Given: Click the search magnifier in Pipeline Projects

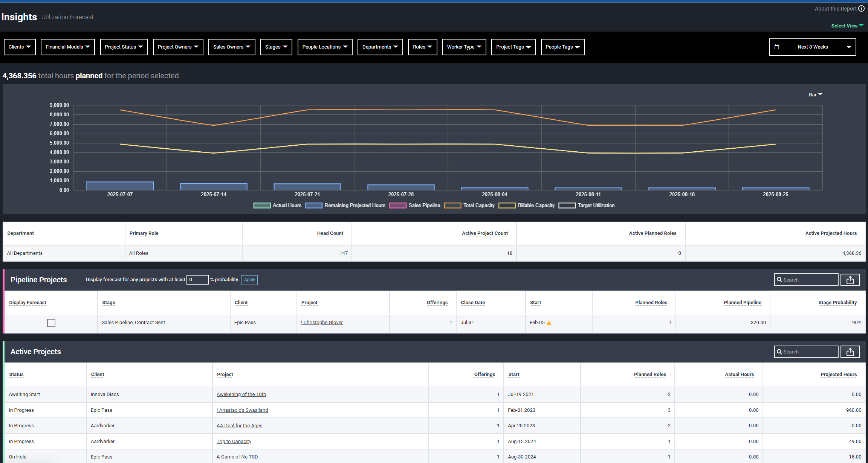Looking at the screenshot, I should click(779, 280).
